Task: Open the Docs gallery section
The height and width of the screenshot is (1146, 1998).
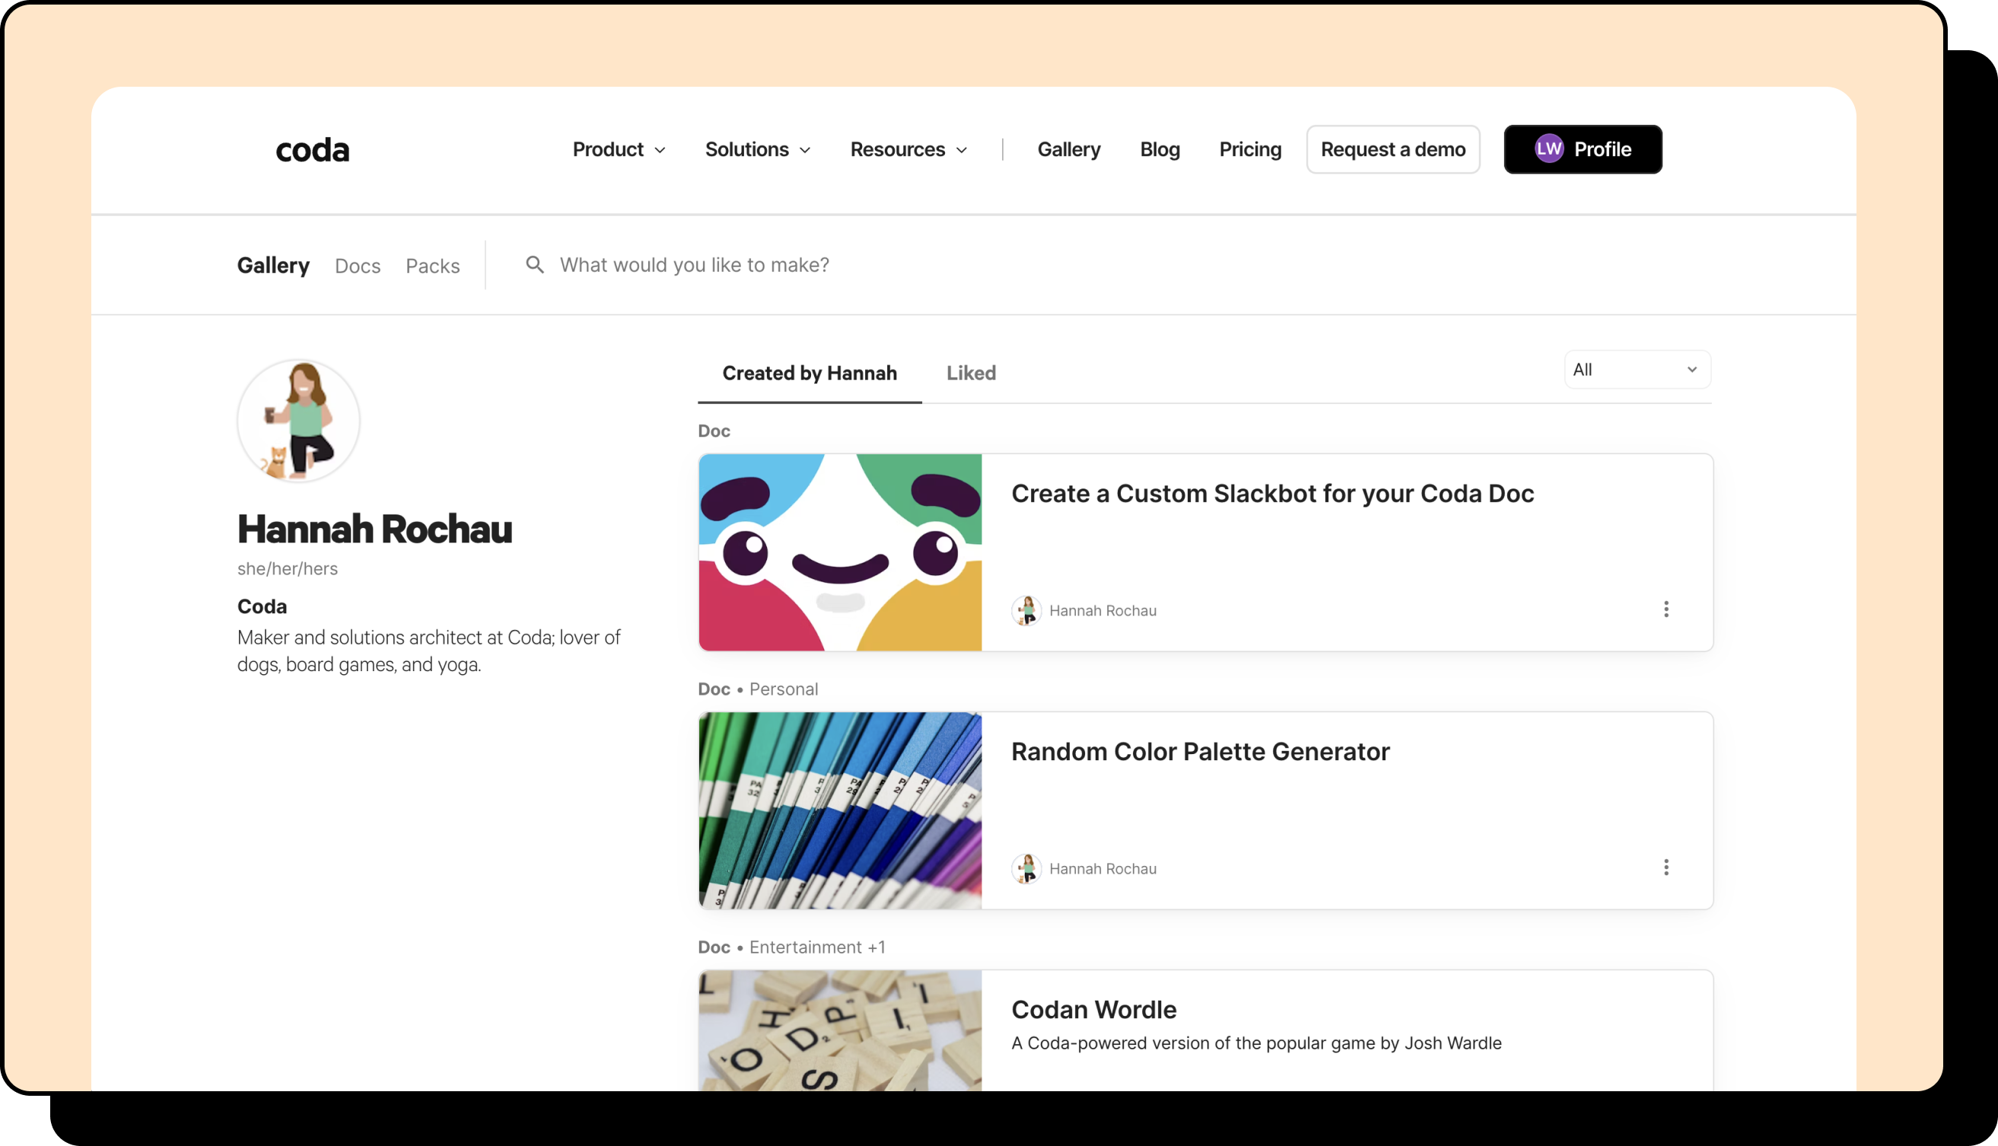Action: [358, 266]
